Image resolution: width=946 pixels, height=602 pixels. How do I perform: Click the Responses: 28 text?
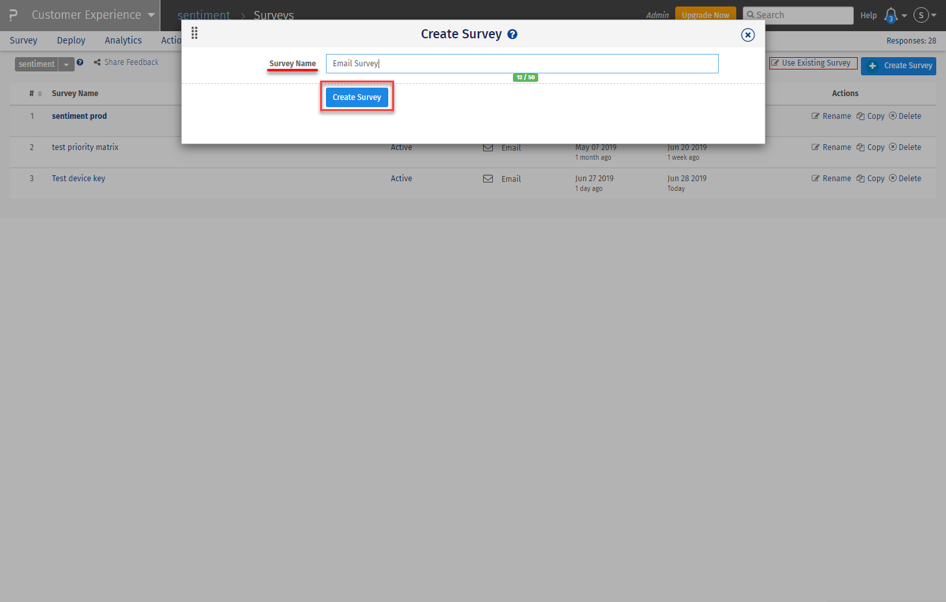(x=911, y=40)
